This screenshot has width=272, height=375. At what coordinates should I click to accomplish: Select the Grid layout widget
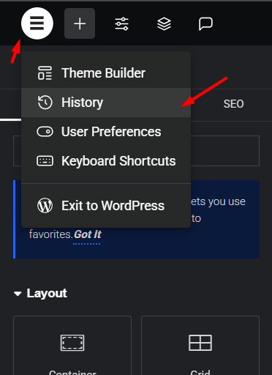tap(200, 346)
